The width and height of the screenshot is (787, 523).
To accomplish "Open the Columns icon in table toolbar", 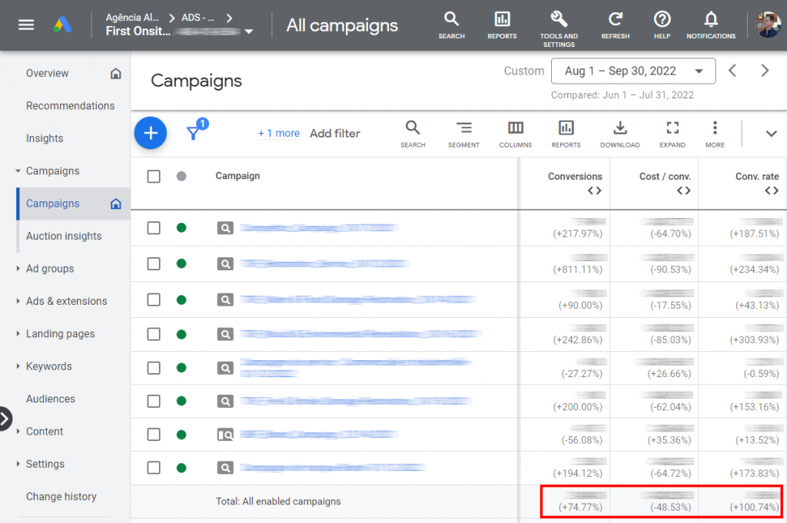I will [x=515, y=128].
